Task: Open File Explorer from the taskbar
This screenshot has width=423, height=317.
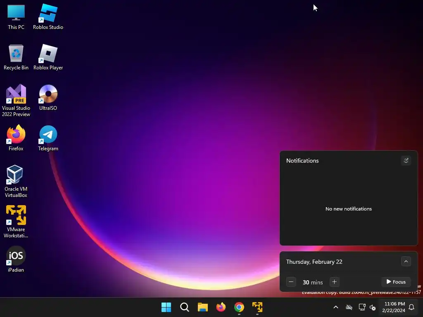Action: click(202, 307)
